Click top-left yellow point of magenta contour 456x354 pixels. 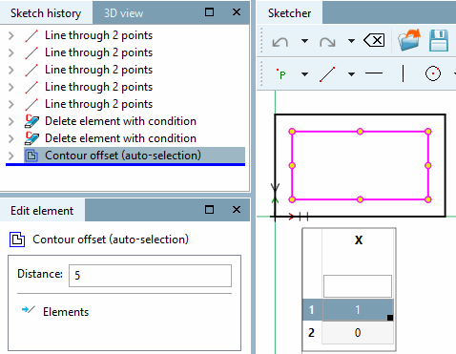point(292,132)
